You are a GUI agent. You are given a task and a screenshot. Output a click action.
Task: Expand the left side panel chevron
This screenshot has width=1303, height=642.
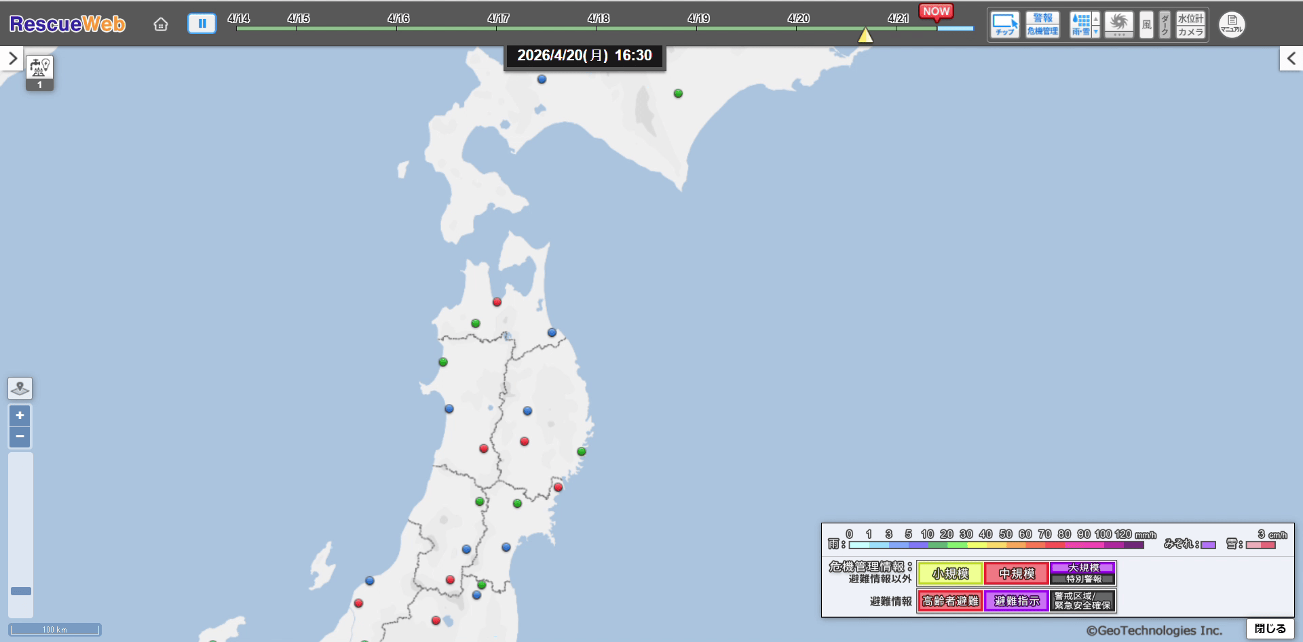pos(12,59)
